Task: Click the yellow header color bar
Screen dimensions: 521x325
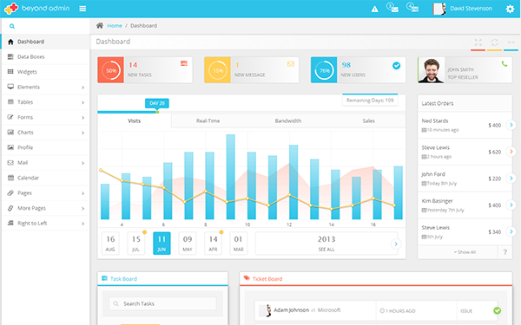Action: (x=494, y=50)
